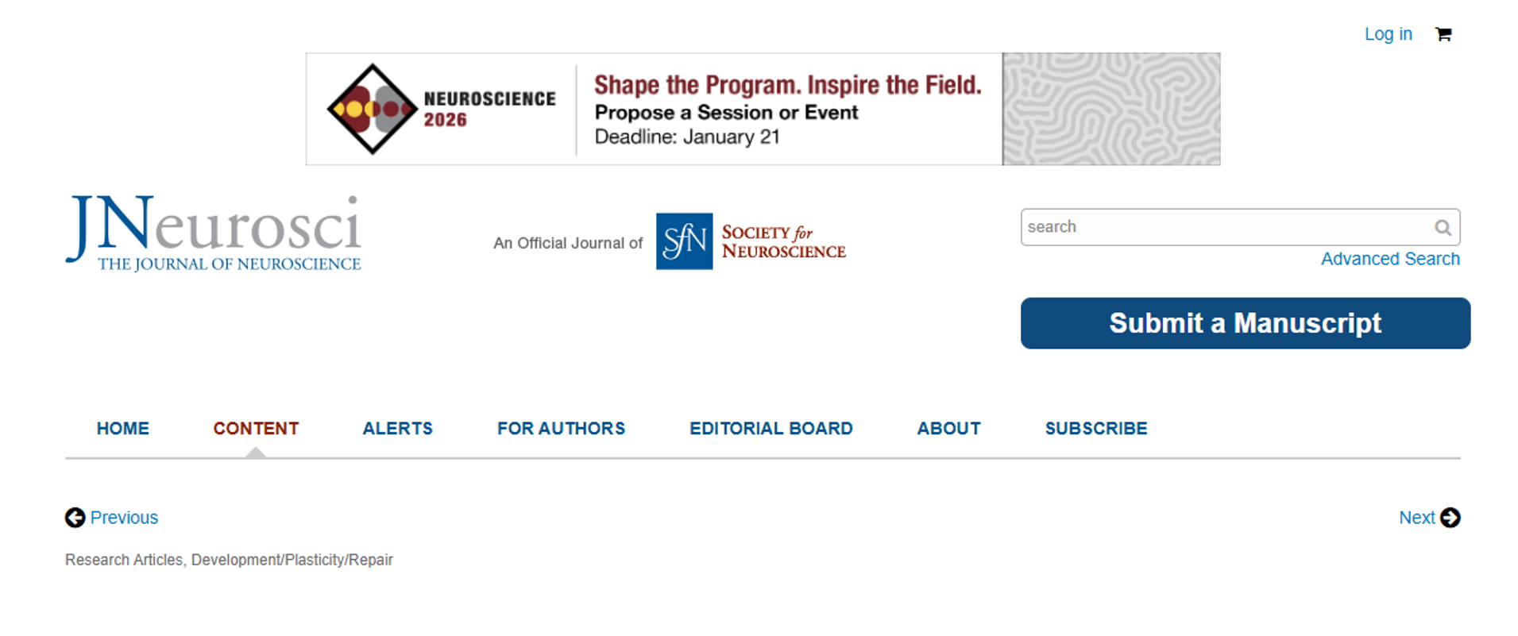1518x636 pixels.
Task: Open the Advanced Search link
Action: pyautogui.click(x=1389, y=259)
